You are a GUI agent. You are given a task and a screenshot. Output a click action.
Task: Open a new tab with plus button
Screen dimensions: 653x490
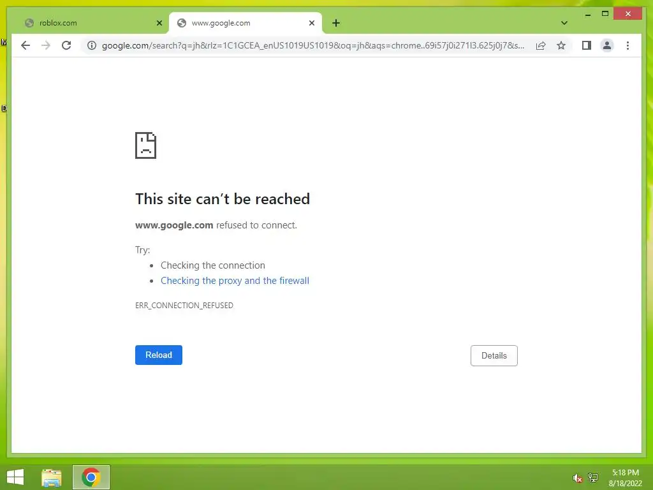pos(336,23)
